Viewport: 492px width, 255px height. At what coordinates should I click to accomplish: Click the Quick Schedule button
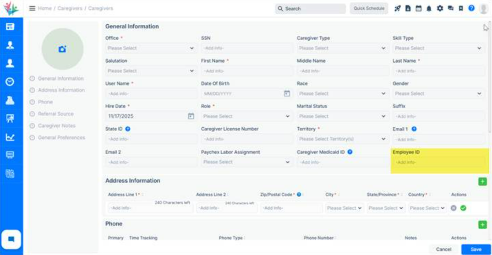pos(369,8)
